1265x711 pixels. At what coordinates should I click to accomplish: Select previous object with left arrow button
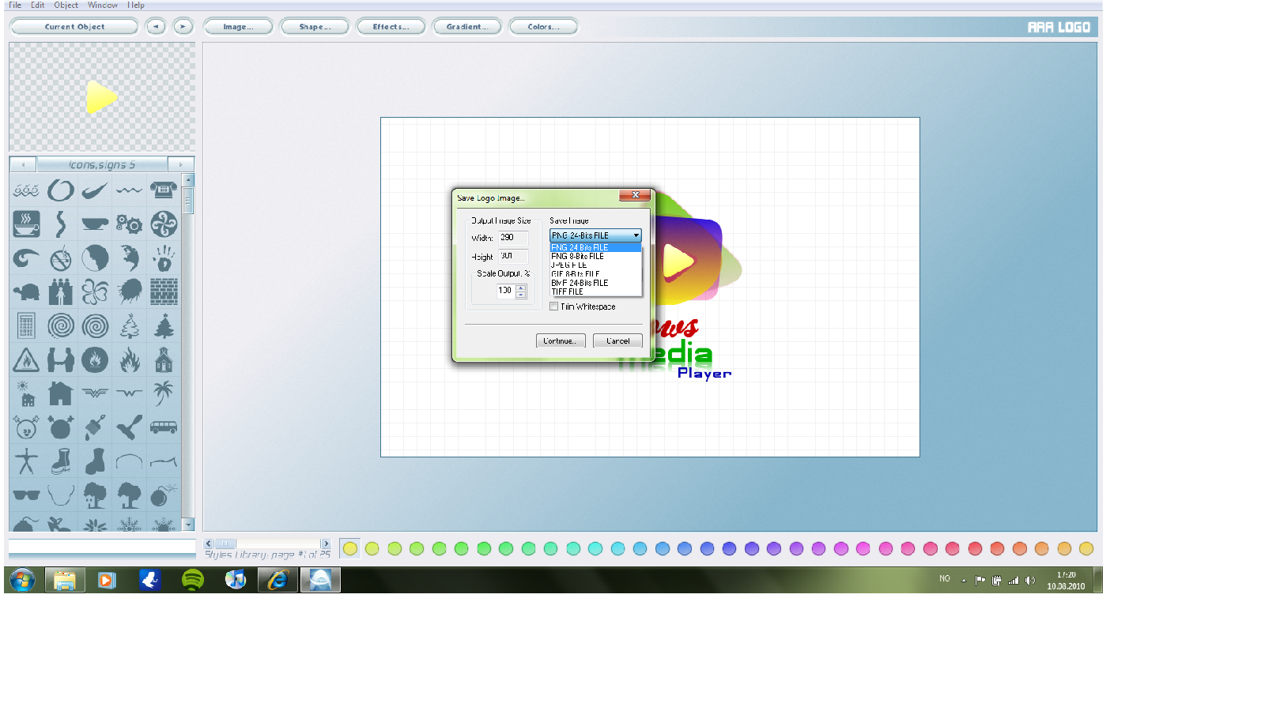pos(156,27)
